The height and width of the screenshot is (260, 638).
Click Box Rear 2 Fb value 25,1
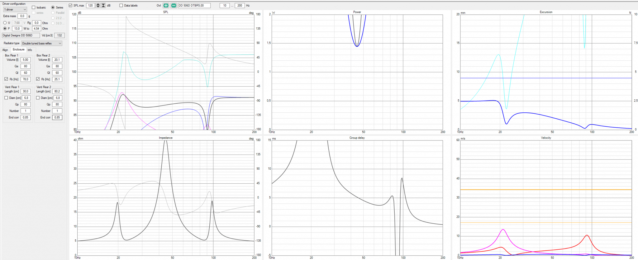coord(57,79)
